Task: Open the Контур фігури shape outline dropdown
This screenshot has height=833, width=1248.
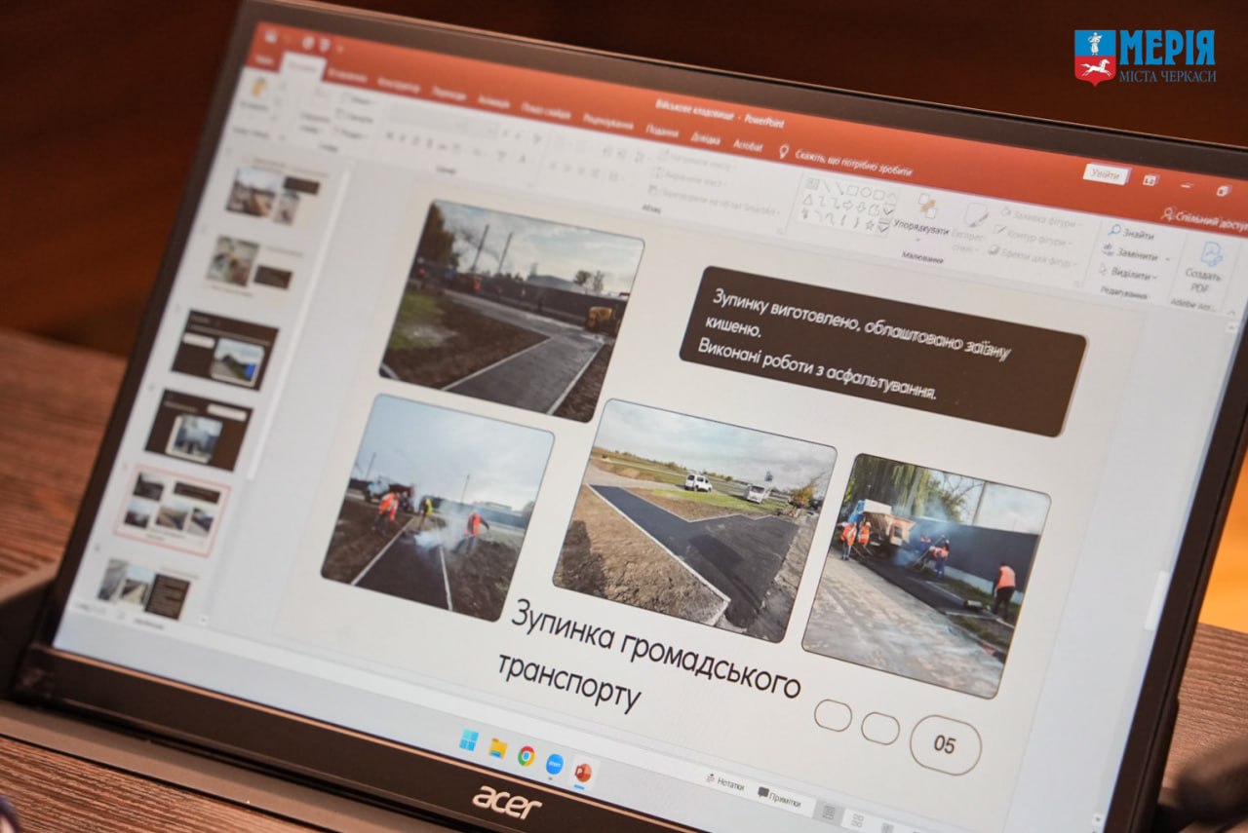Action: [1033, 237]
